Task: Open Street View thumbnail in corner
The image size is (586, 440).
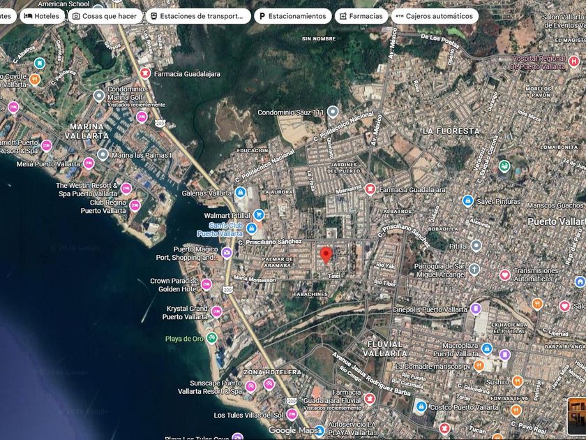Action: tap(577, 416)
